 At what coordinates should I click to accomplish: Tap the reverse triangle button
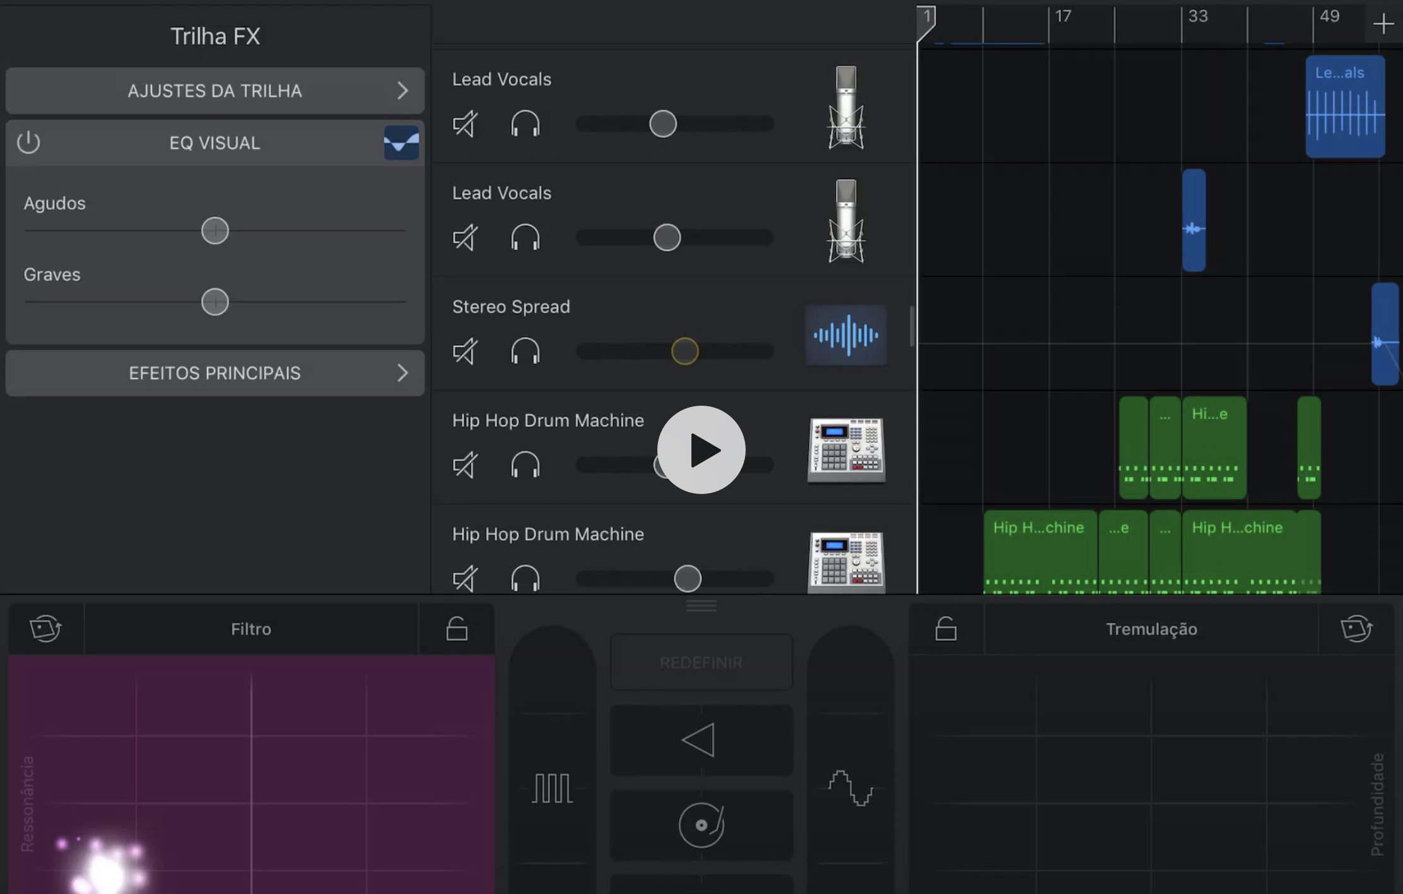[701, 740]
